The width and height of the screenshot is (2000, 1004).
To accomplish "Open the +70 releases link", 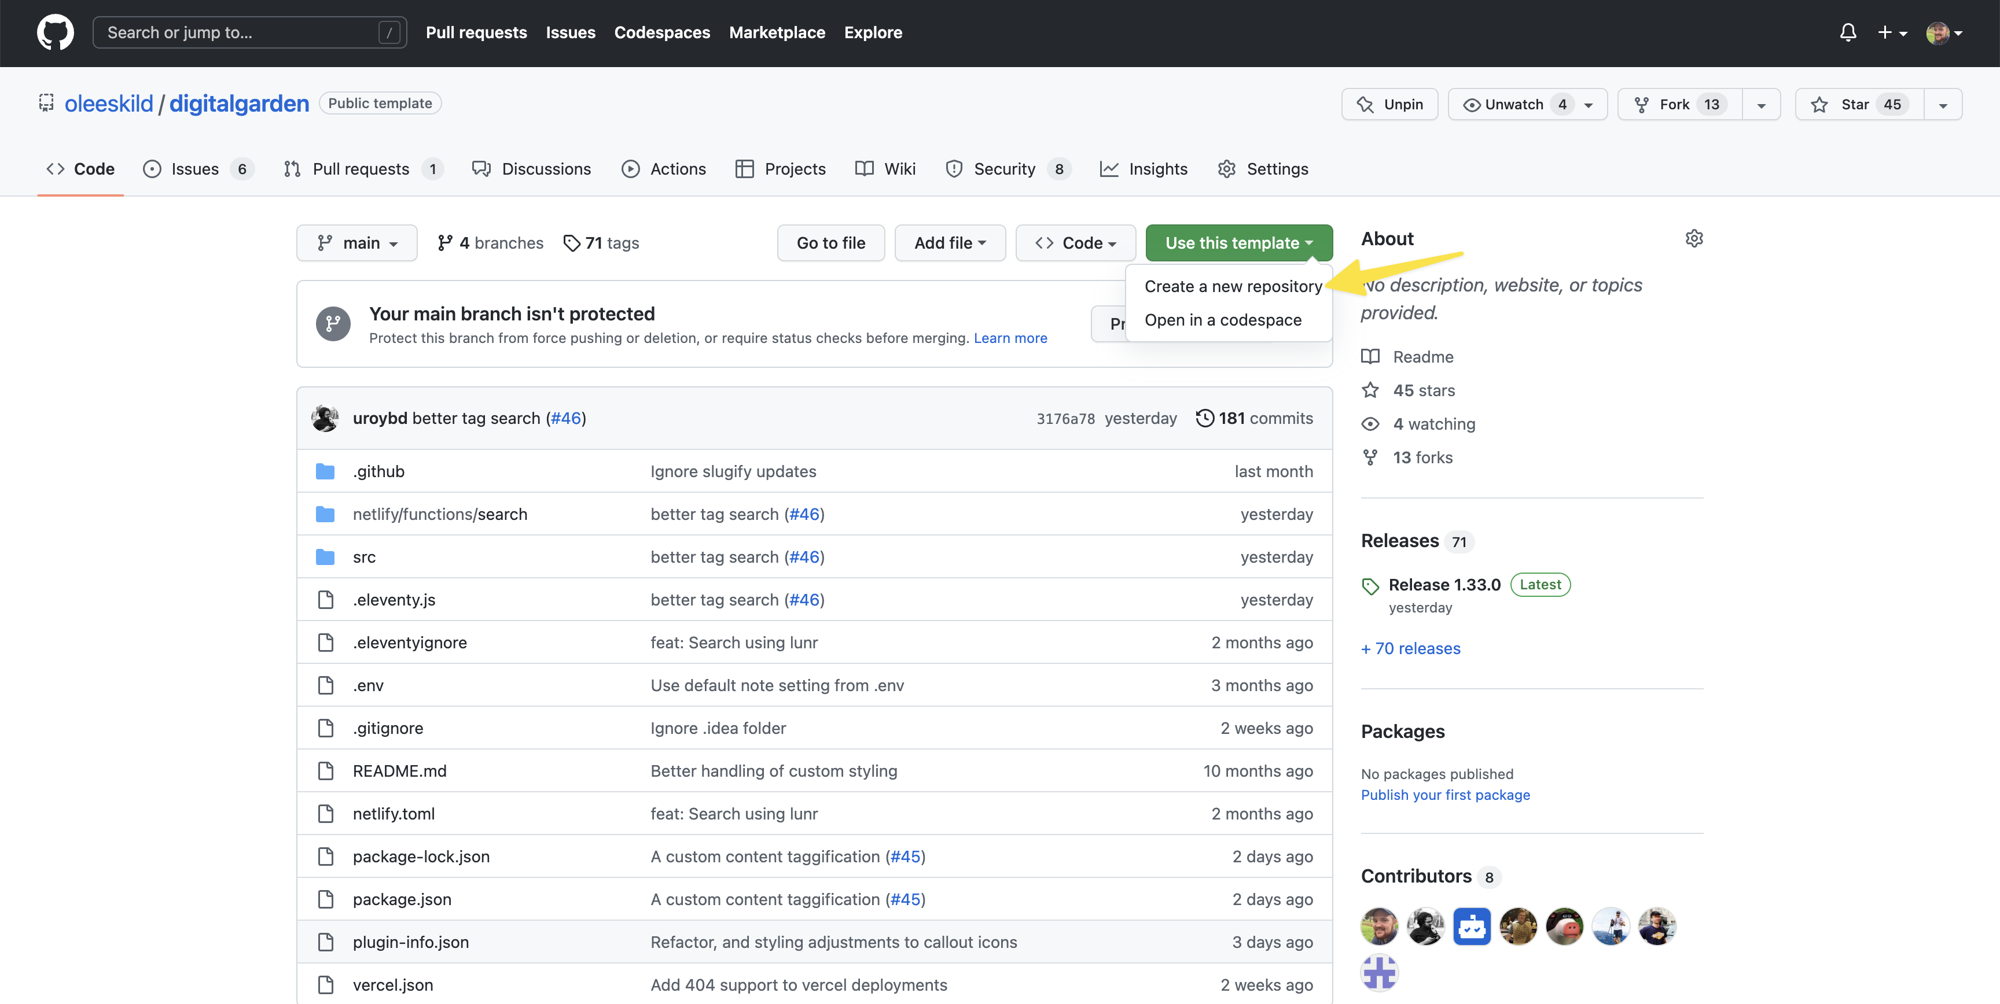I will click(x=1410, y=649).
